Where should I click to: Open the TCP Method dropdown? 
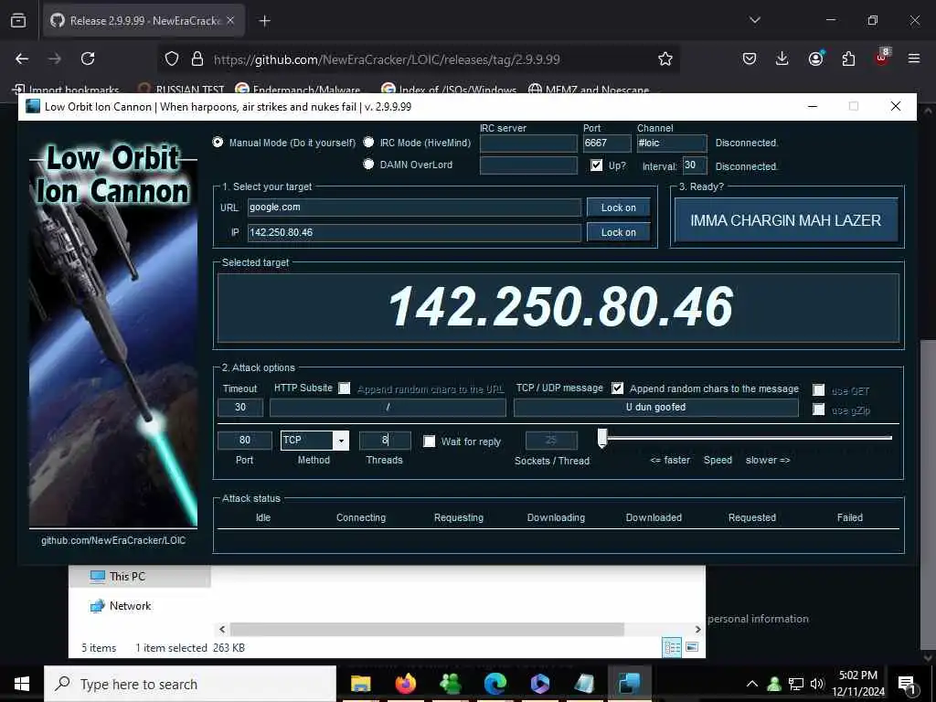pyautogui.click(x=341, y=441)
